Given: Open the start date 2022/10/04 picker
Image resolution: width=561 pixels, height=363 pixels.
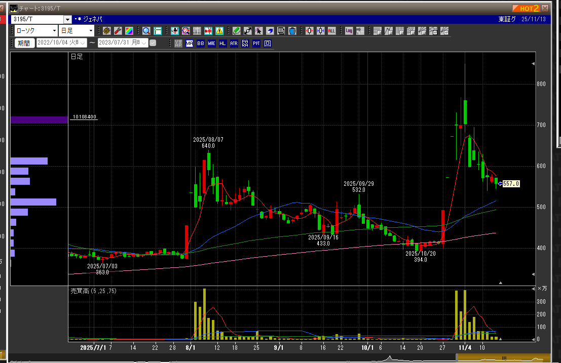Looking at the screenshot, I should pyautogui.click(x=83, y=43).
